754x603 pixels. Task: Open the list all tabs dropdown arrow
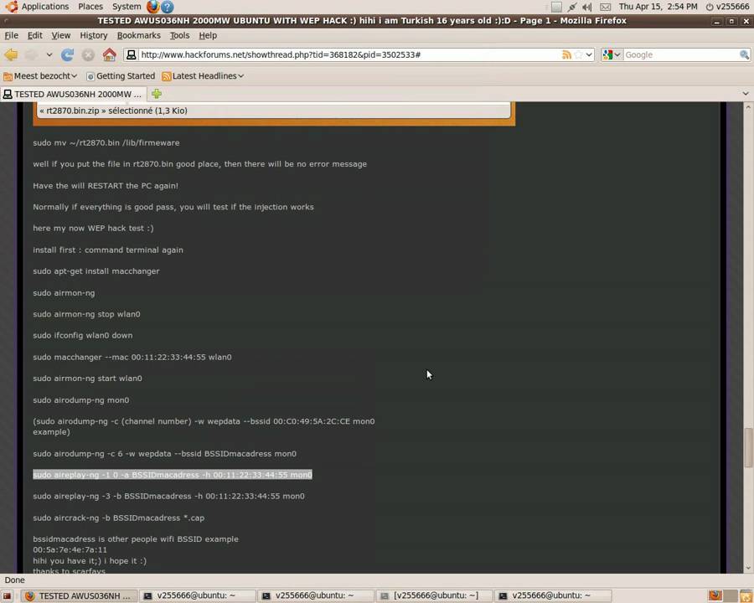click(746, 94)
